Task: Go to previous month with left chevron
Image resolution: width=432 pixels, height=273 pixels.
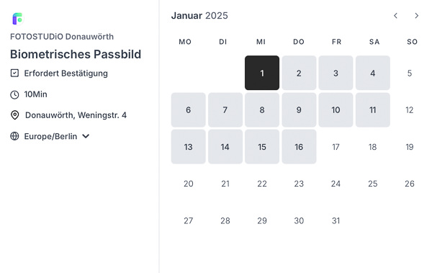Action: 395,16
